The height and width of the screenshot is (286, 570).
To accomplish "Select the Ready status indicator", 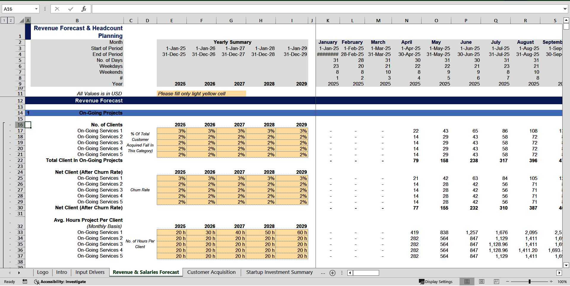I will pos(9,282).
